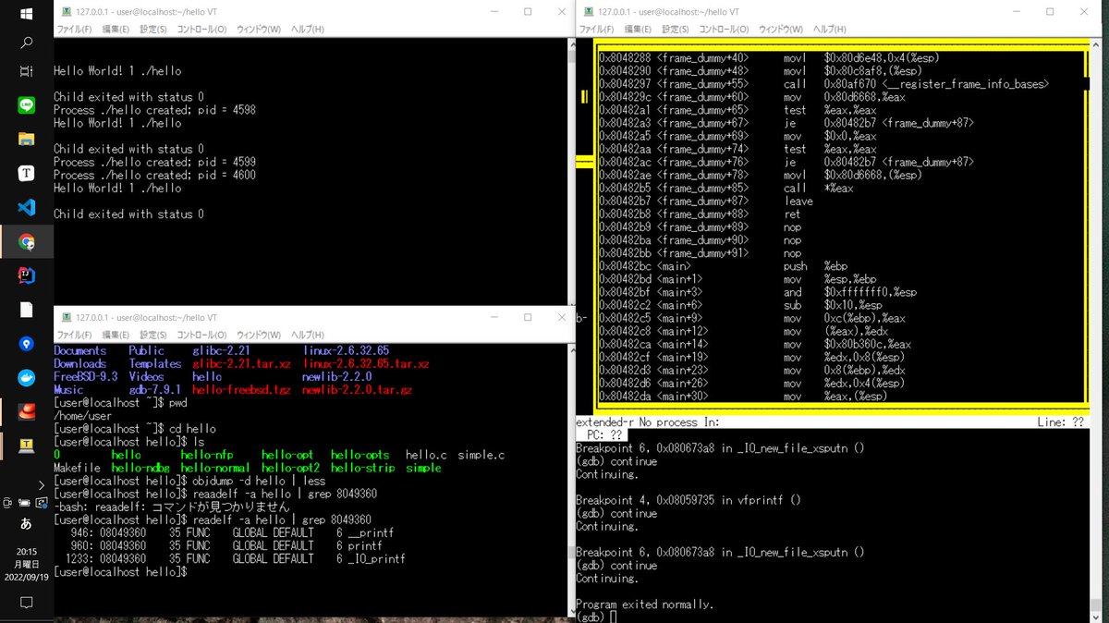Launch LINE from the taskbar
The image size is (1109, 623).
(26, 105)
